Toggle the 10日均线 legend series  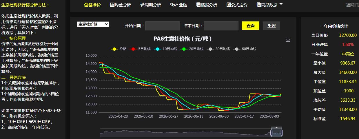[166, 49]
